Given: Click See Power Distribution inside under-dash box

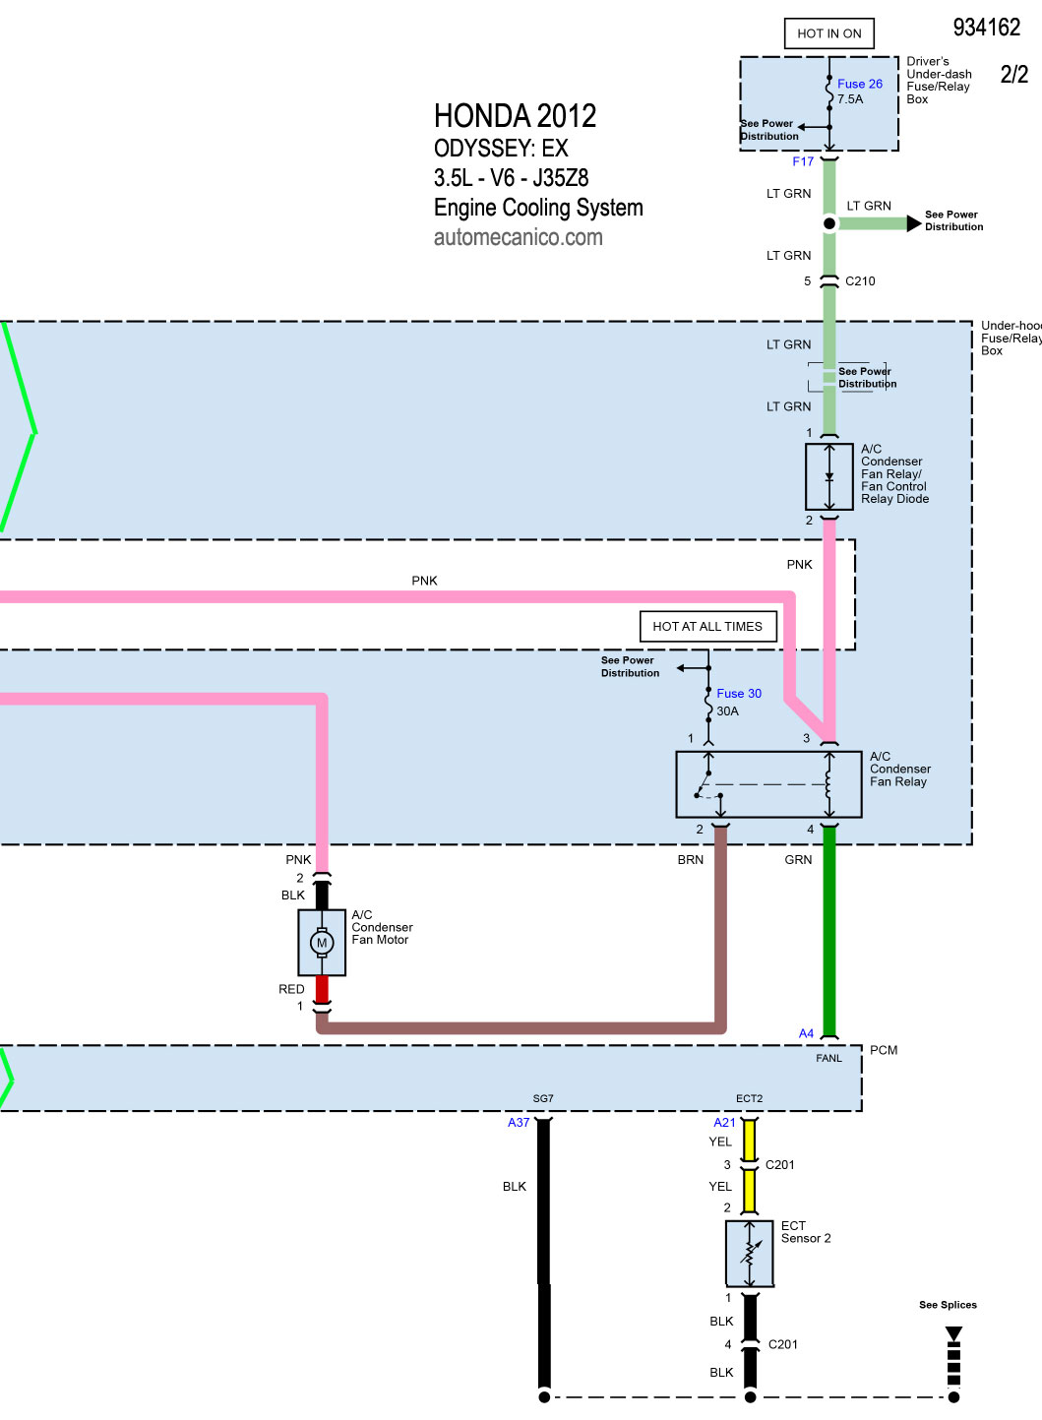Looking at the screenshot, I should coord(769,130).
